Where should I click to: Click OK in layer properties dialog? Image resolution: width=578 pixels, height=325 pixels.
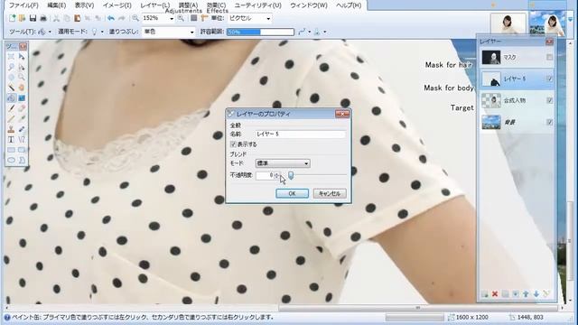tap(292, 193)
